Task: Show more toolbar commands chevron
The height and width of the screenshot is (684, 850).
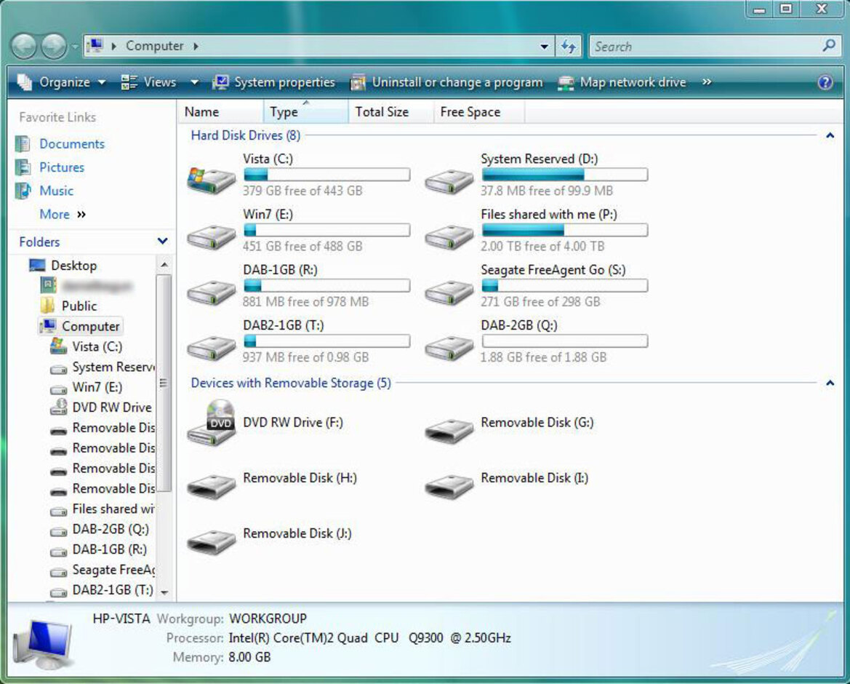Action: click(x=706, y=82)
